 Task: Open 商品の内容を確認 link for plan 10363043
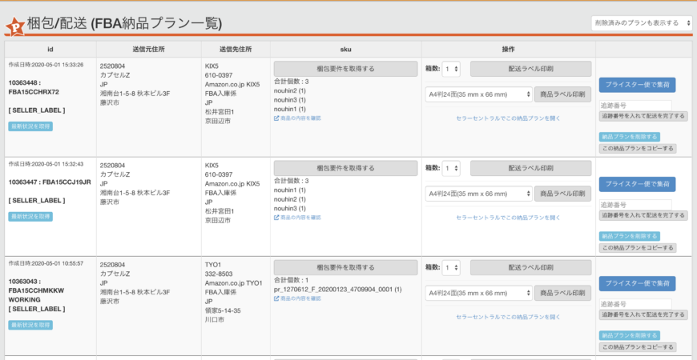click(297, 298)
